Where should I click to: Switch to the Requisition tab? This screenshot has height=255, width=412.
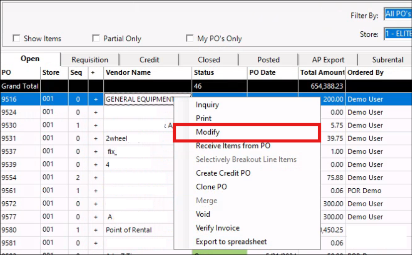pos(89,60)
